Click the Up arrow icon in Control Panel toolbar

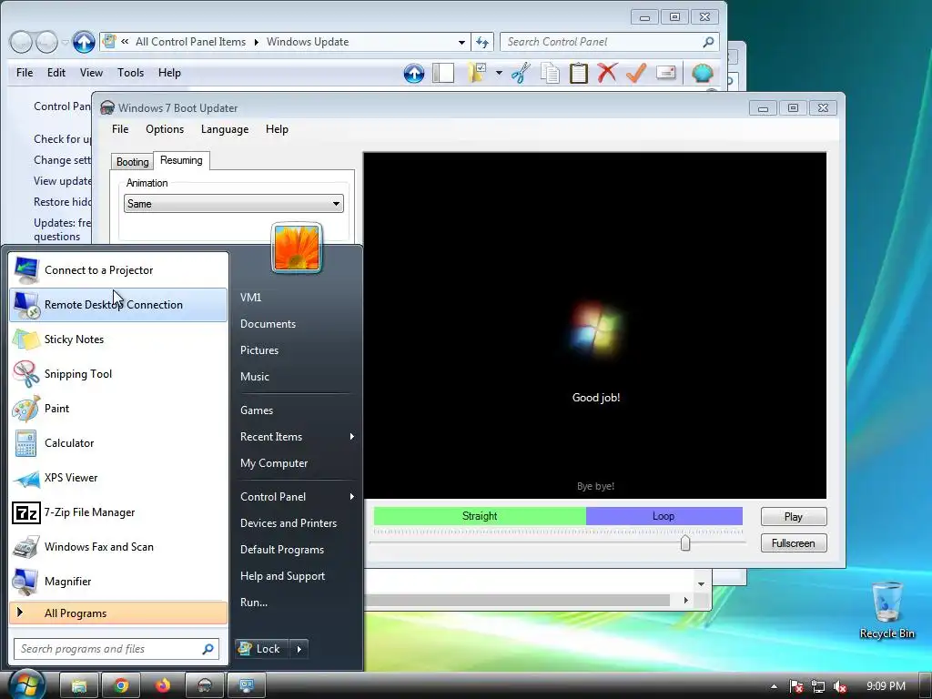pos(414,73)
